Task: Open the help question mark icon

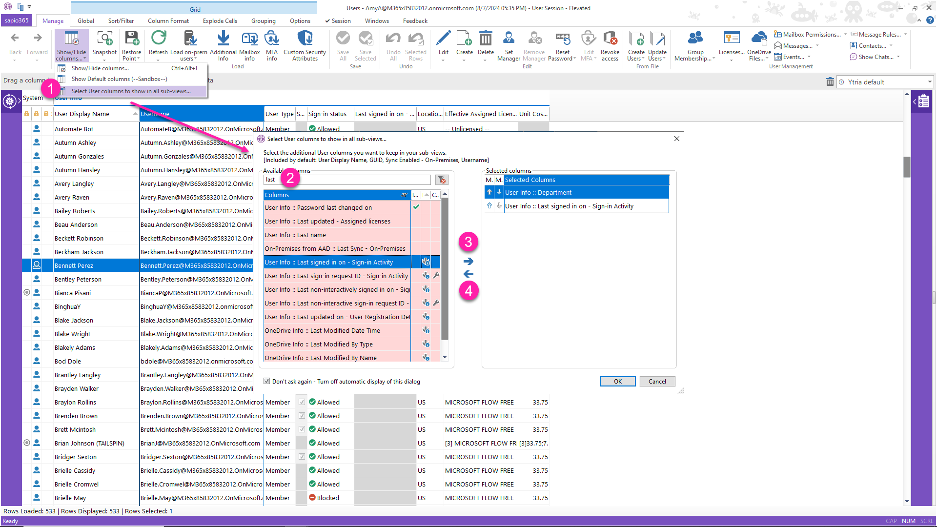Action: point(930,20)
